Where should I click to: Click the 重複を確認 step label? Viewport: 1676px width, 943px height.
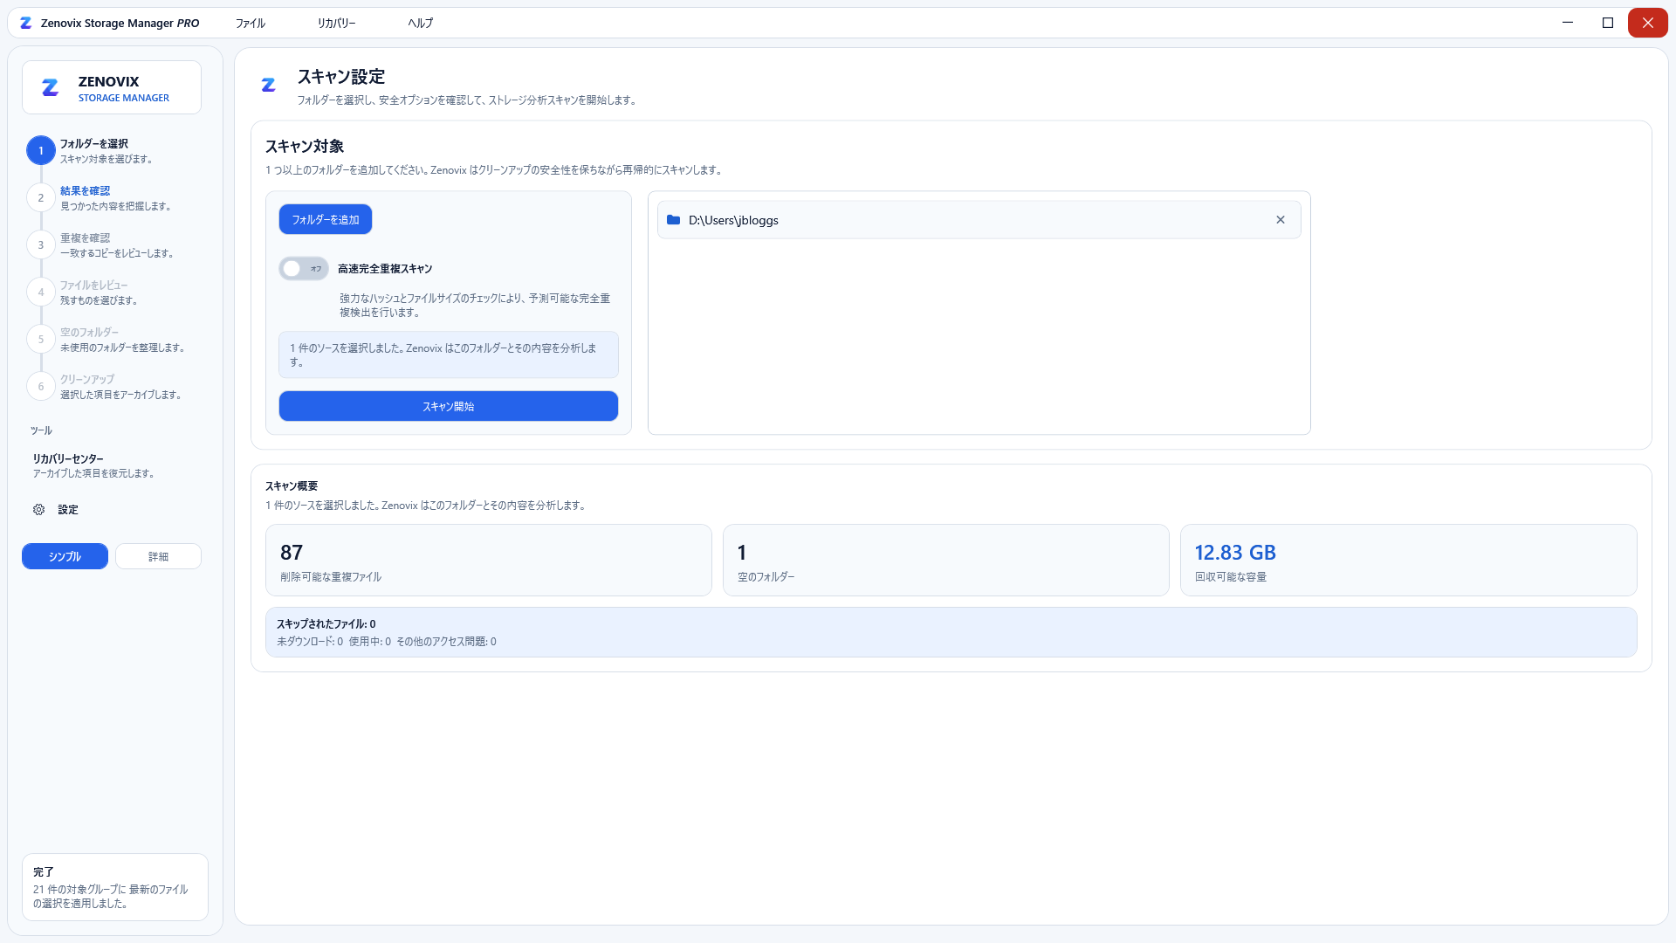click(86, 238)
